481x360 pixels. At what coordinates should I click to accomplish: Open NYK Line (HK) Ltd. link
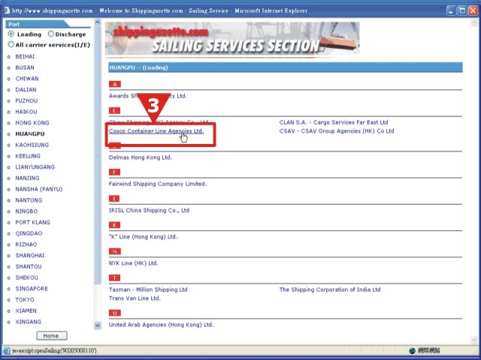(x=134, y=263)
